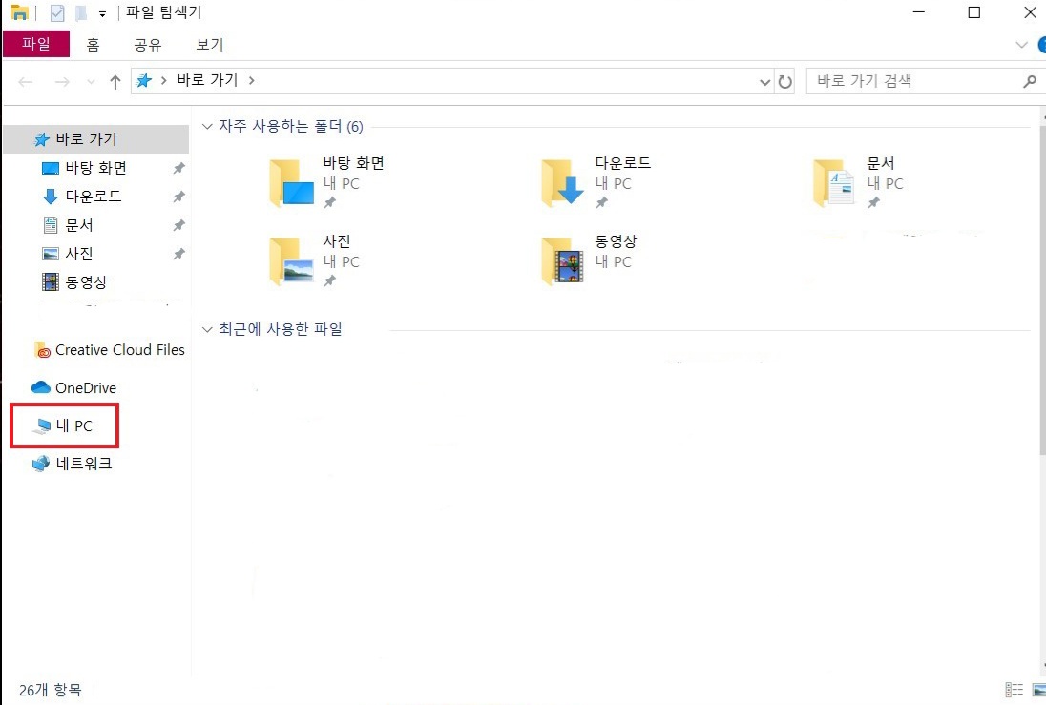
Task: Open recent locations dropdown arrow
Action: (91, 82)
